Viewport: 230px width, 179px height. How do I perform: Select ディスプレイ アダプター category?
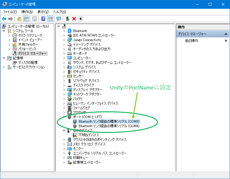[87, 89]
